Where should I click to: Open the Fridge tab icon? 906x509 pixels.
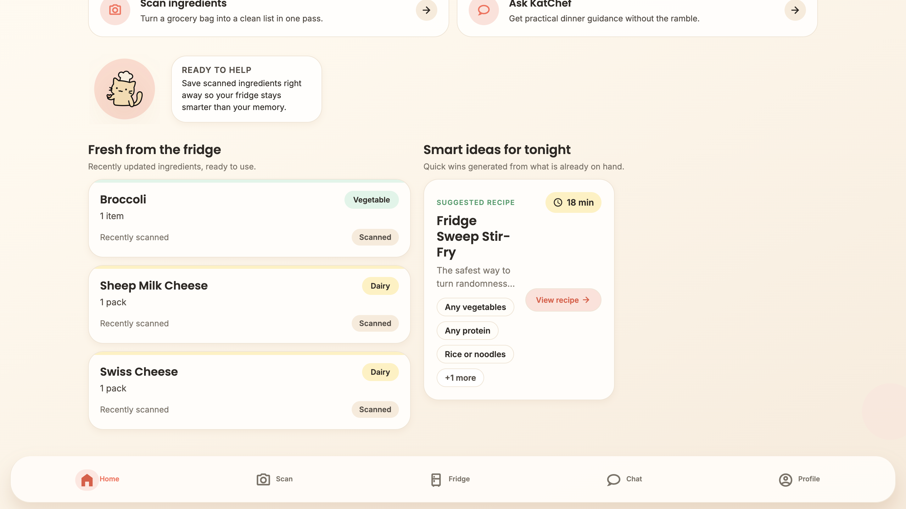436,479
